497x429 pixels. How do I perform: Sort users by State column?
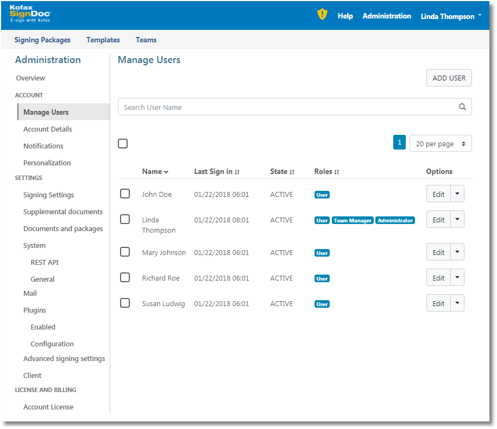(282, 172)
